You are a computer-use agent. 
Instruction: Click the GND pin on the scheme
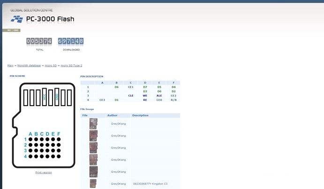[x=57, y=97]
